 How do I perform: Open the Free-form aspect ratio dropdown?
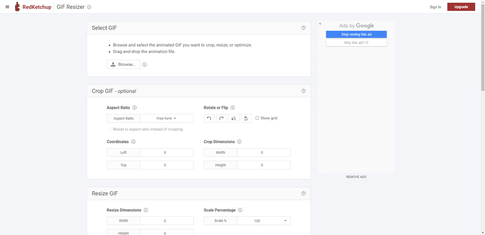[x=167, y=119]
